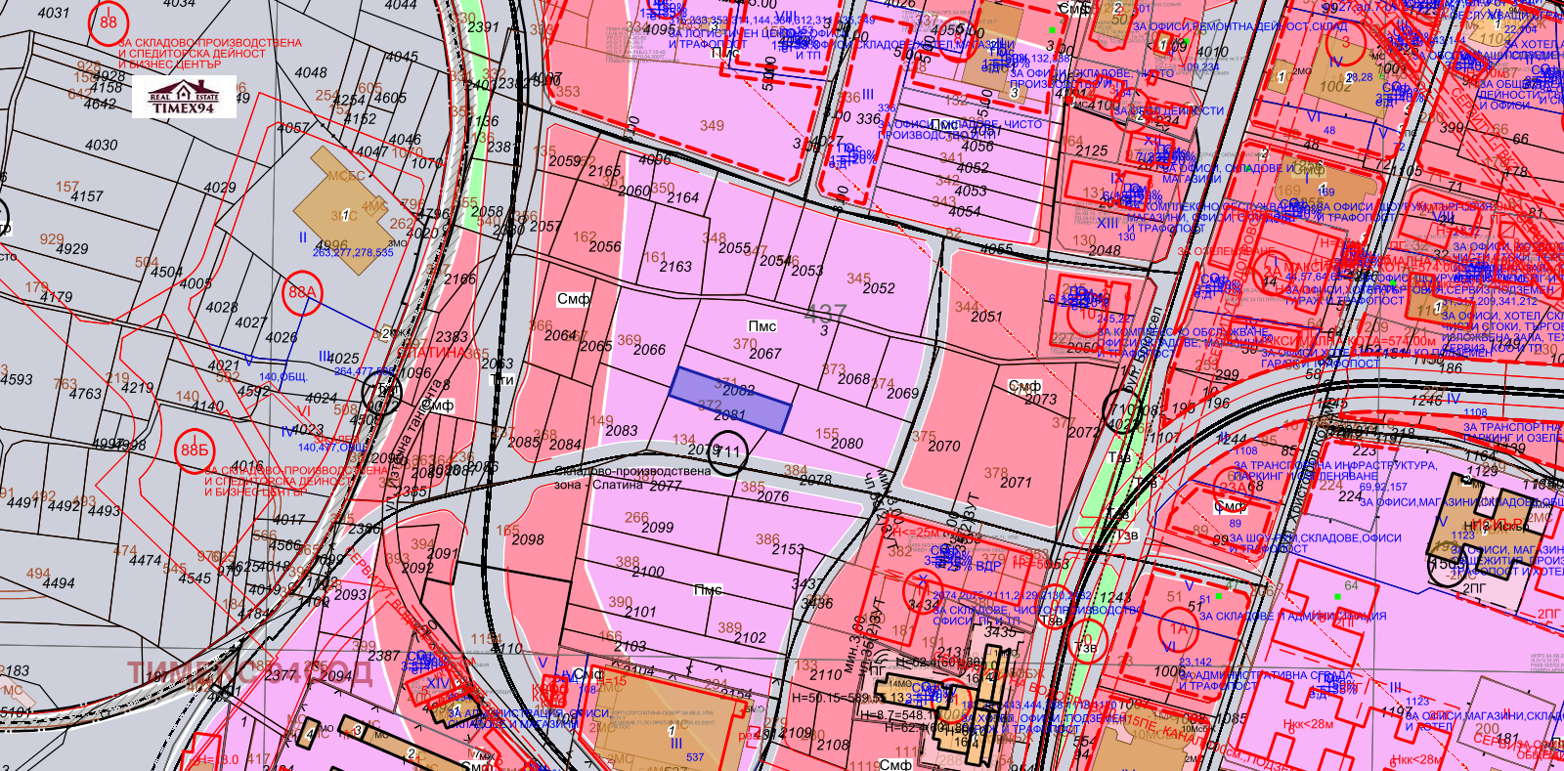Select parcel 2098 in the pink zone
This screenshot has height=771, width=1564.
tap(528, 539)
